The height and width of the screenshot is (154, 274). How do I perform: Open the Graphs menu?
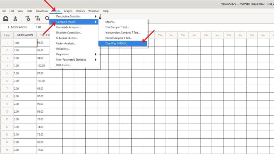68,11
